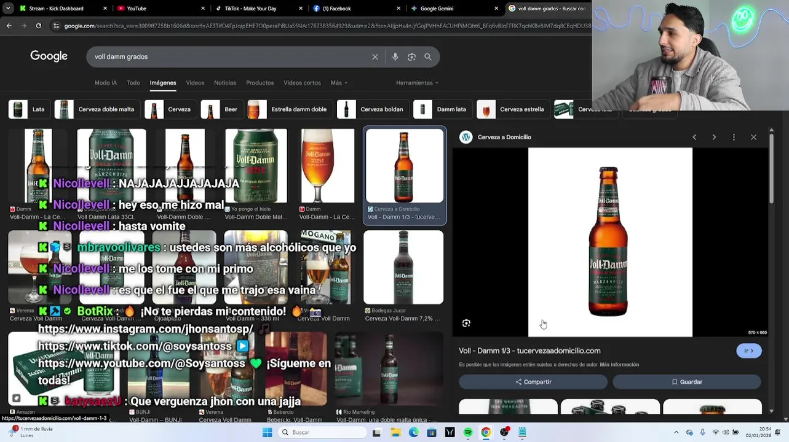This screenshot has width=789, height=442.
Task: Open the large Voll-Damm bottle preview image
Action: tap(610, 242)
